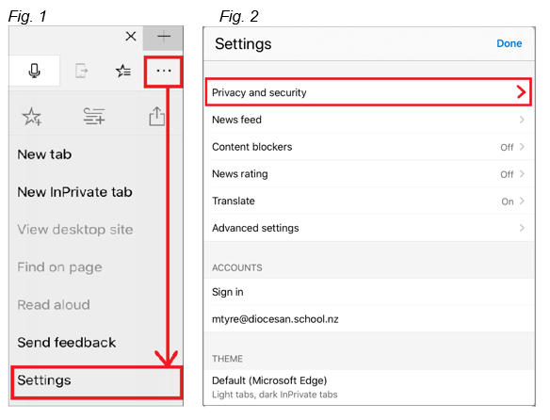
Task: Tap Done in Settings header
Action: click(x=509, y=43)
